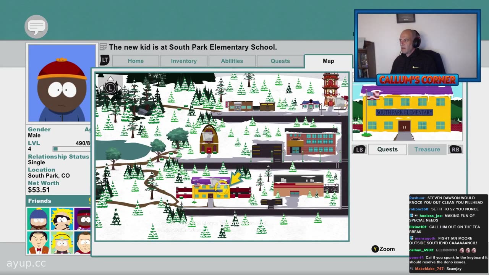Switch to the Home tab

coord(136,61)
